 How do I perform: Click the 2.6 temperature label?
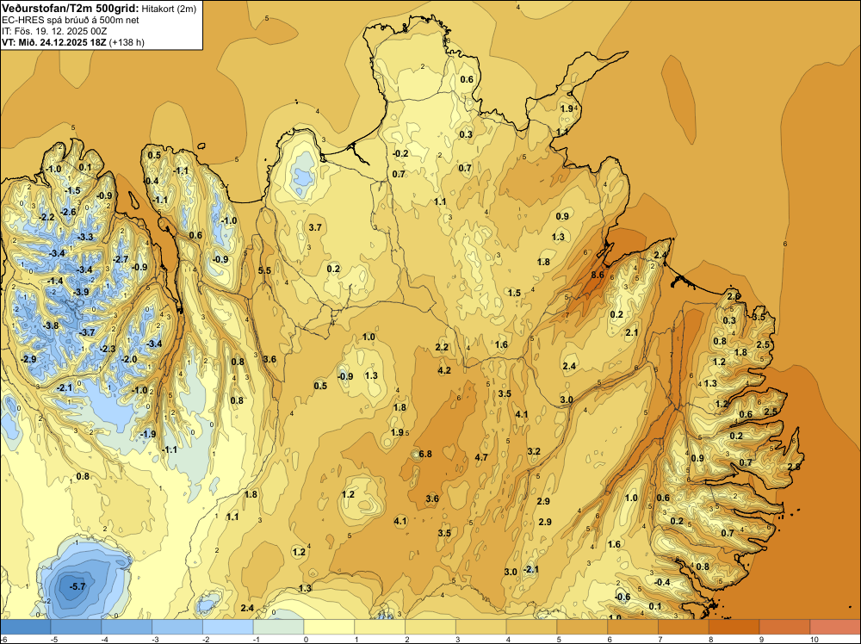tap(734, 296)
